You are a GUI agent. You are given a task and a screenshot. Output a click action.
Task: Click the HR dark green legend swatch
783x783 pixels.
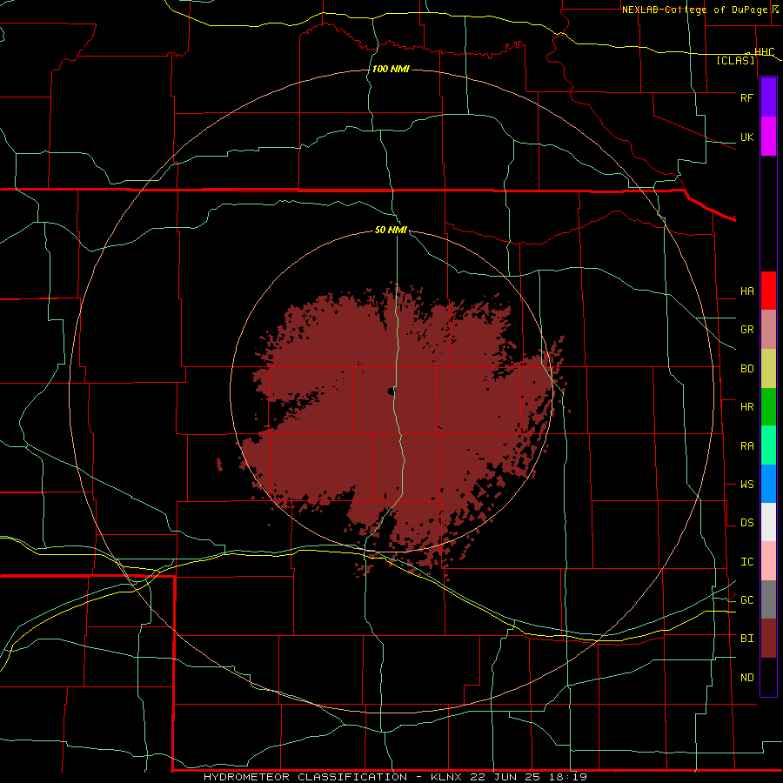(768, 407)
